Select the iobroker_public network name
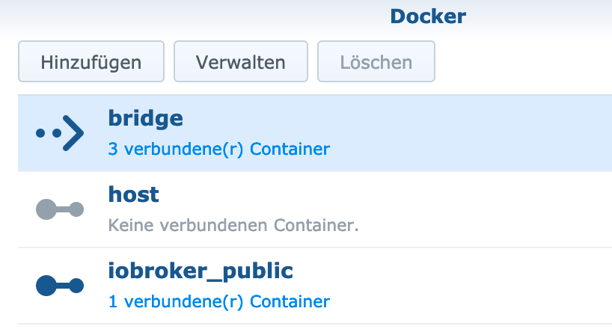Screen dimensions: 612x335 (x=201, y=271)
